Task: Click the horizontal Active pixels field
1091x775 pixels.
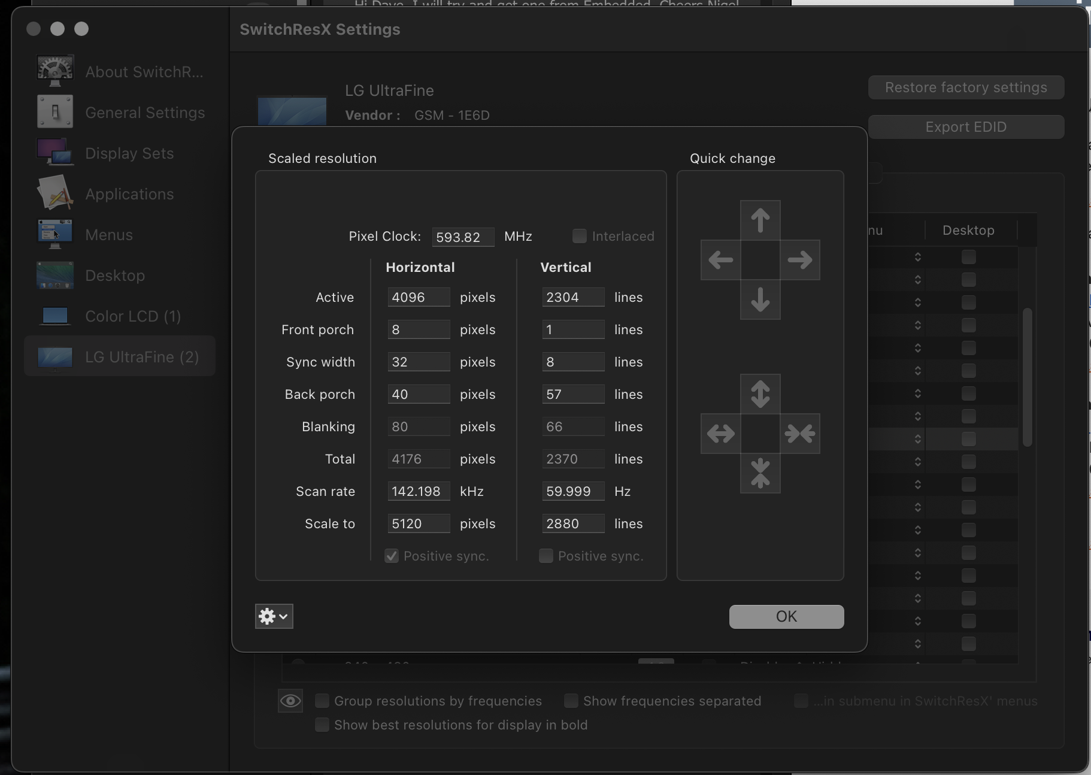Action: 419,297
